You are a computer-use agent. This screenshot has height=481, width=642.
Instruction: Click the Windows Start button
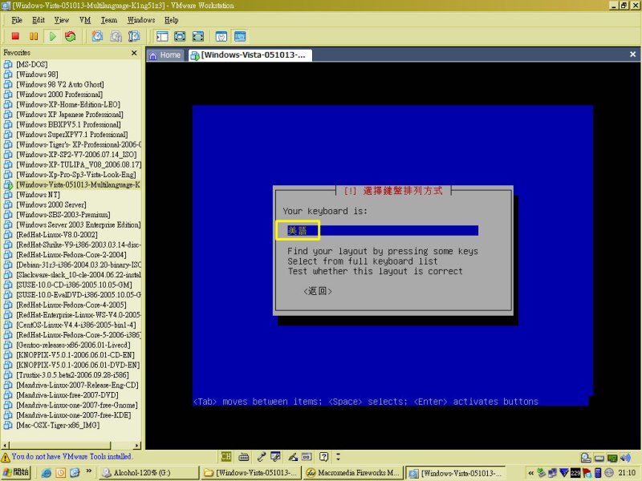pyautogui.click(x=15, y=472)
